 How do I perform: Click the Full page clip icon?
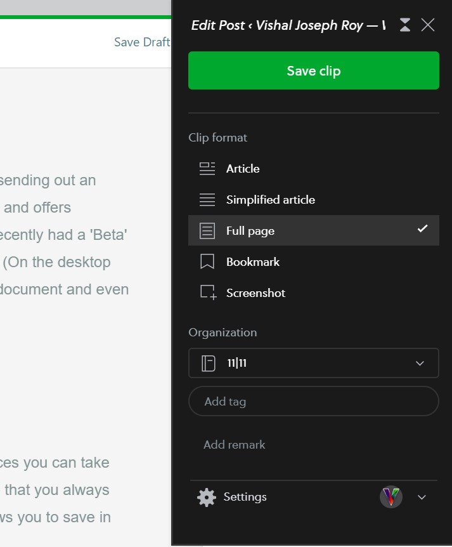[207, 230]
